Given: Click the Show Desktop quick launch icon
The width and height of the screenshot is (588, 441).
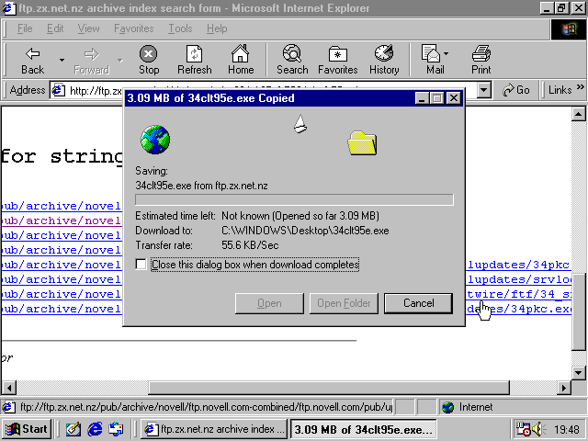Looking at the screenshot, I should click(73, 429).
